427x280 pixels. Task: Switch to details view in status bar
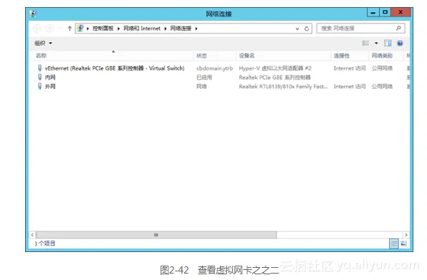(394, 243)
